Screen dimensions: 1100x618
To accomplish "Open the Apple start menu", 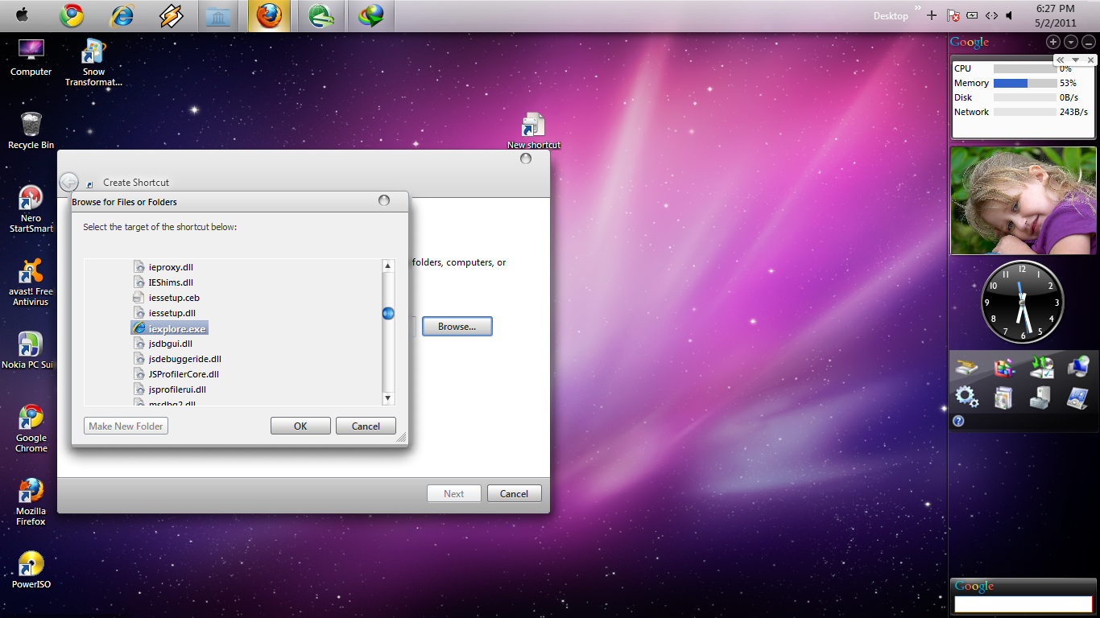I will pyautogui.click(x=22, y=14).
